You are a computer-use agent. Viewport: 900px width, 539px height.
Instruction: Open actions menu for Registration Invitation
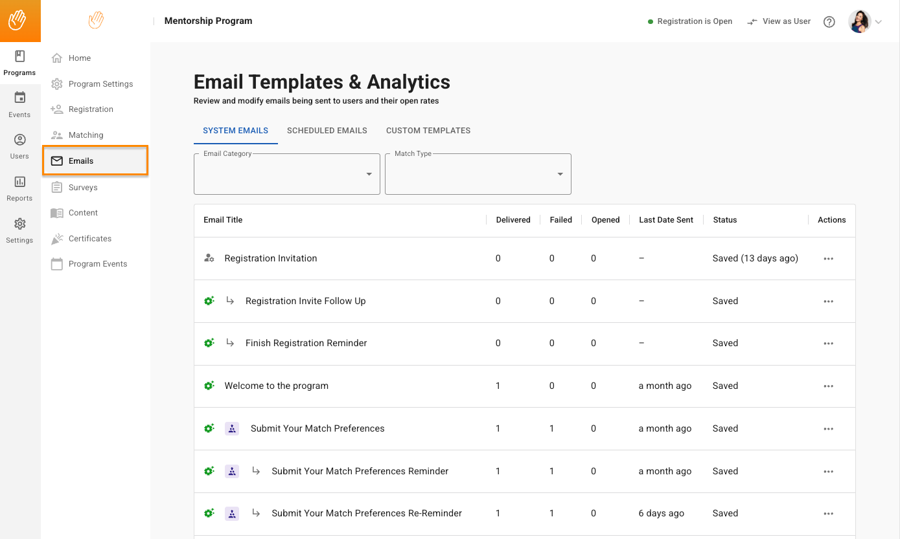pos(828,259)
